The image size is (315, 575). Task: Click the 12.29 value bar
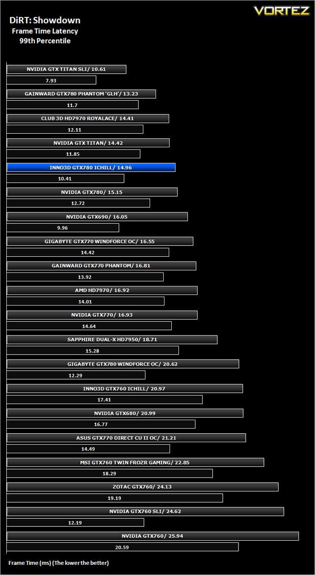click(76, 375)
